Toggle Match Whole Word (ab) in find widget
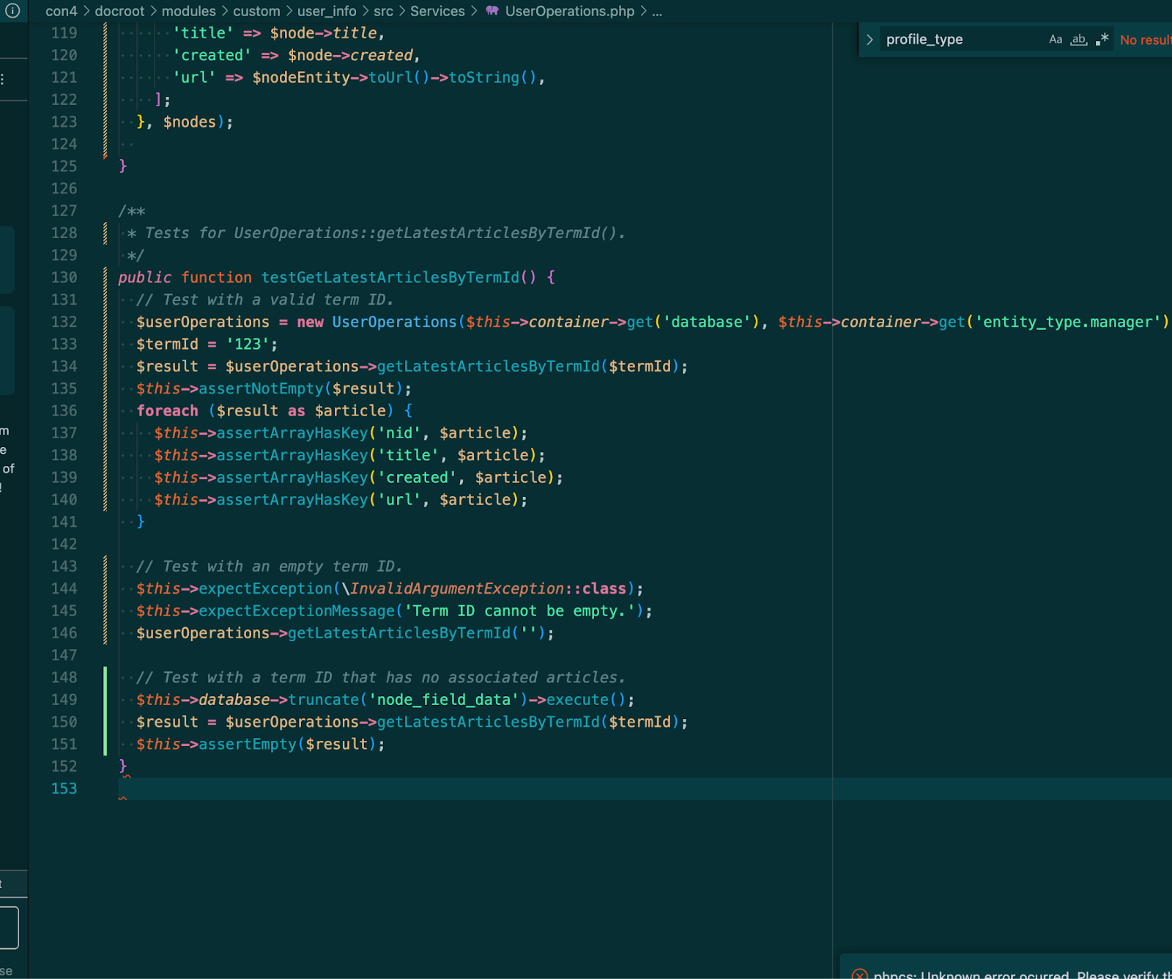Screen dimensions: 1172x979 pyautogui.click(x=1079, y=40)
